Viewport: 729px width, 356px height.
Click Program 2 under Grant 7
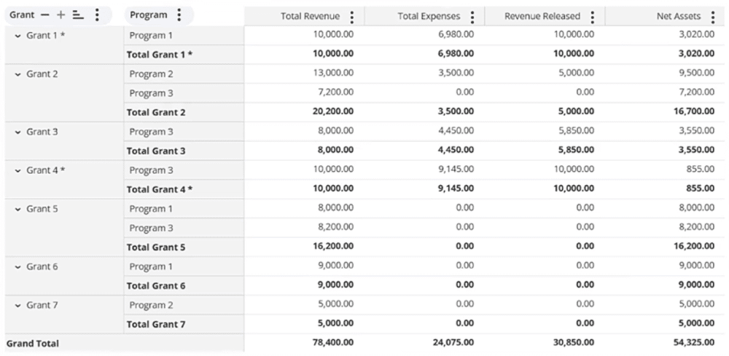coord(151,305)
